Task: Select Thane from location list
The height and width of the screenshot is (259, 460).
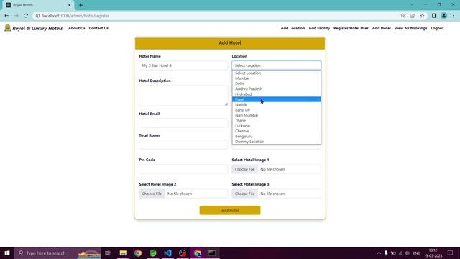Action: 276,120
